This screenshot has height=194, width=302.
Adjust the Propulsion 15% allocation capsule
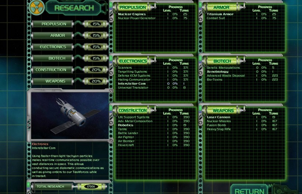pyautogui.click(x=96, y=24)
